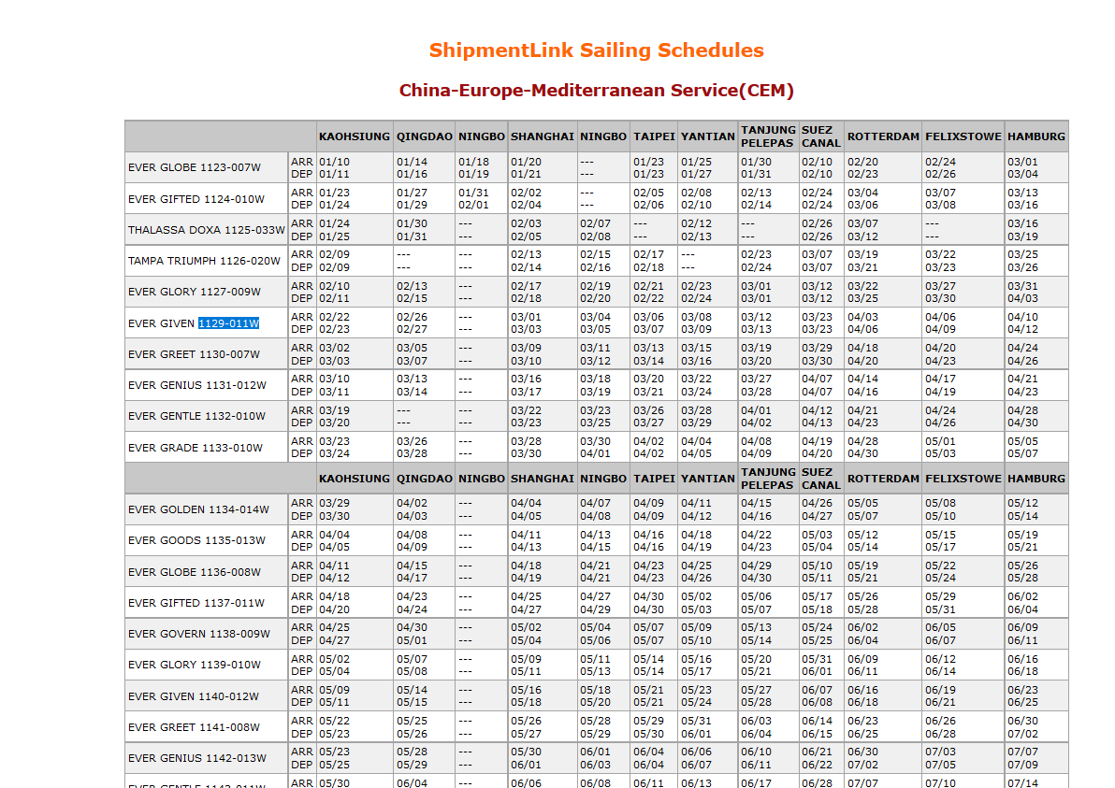The width and height of the screenshot is (1115, 788).
Task: Click ROTTERDAM header in the second table
Action: [883, 479]
